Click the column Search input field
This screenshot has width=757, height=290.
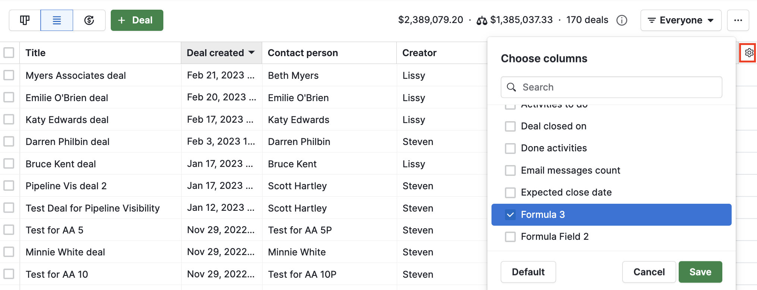pos(612,87)
